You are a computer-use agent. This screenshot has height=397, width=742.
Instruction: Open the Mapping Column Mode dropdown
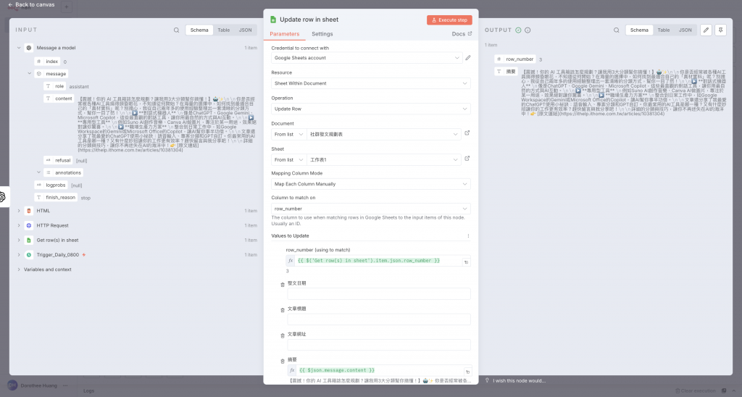click(x=370, y=184)
